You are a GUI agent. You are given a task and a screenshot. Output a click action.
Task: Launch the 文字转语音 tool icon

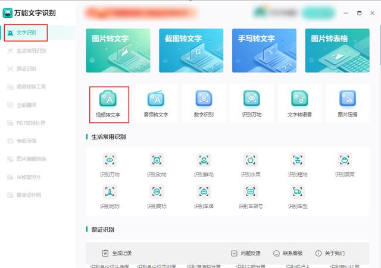299,99
